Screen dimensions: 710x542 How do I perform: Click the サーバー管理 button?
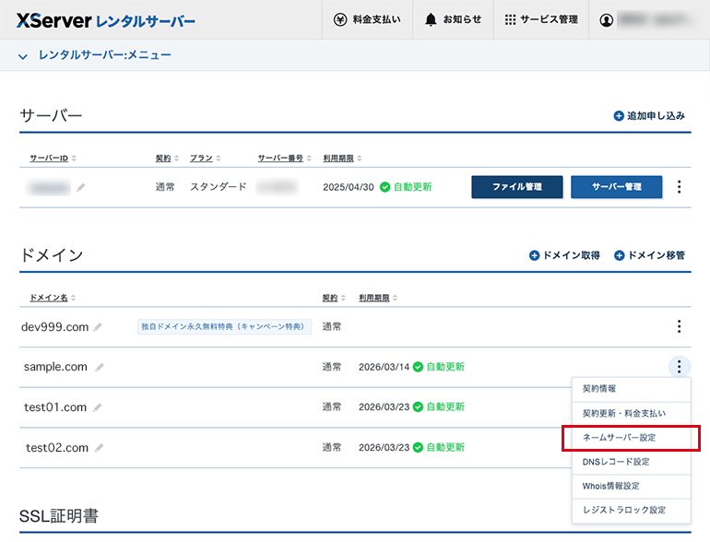[616, 187]
